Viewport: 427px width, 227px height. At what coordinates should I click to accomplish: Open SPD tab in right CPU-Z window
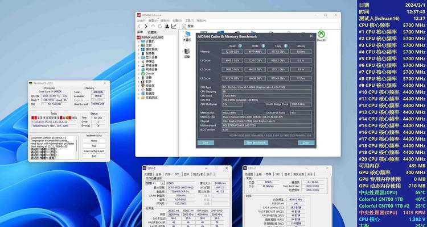[277, 174]
